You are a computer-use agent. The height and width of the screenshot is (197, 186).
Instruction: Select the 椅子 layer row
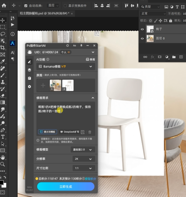[163, 29]
